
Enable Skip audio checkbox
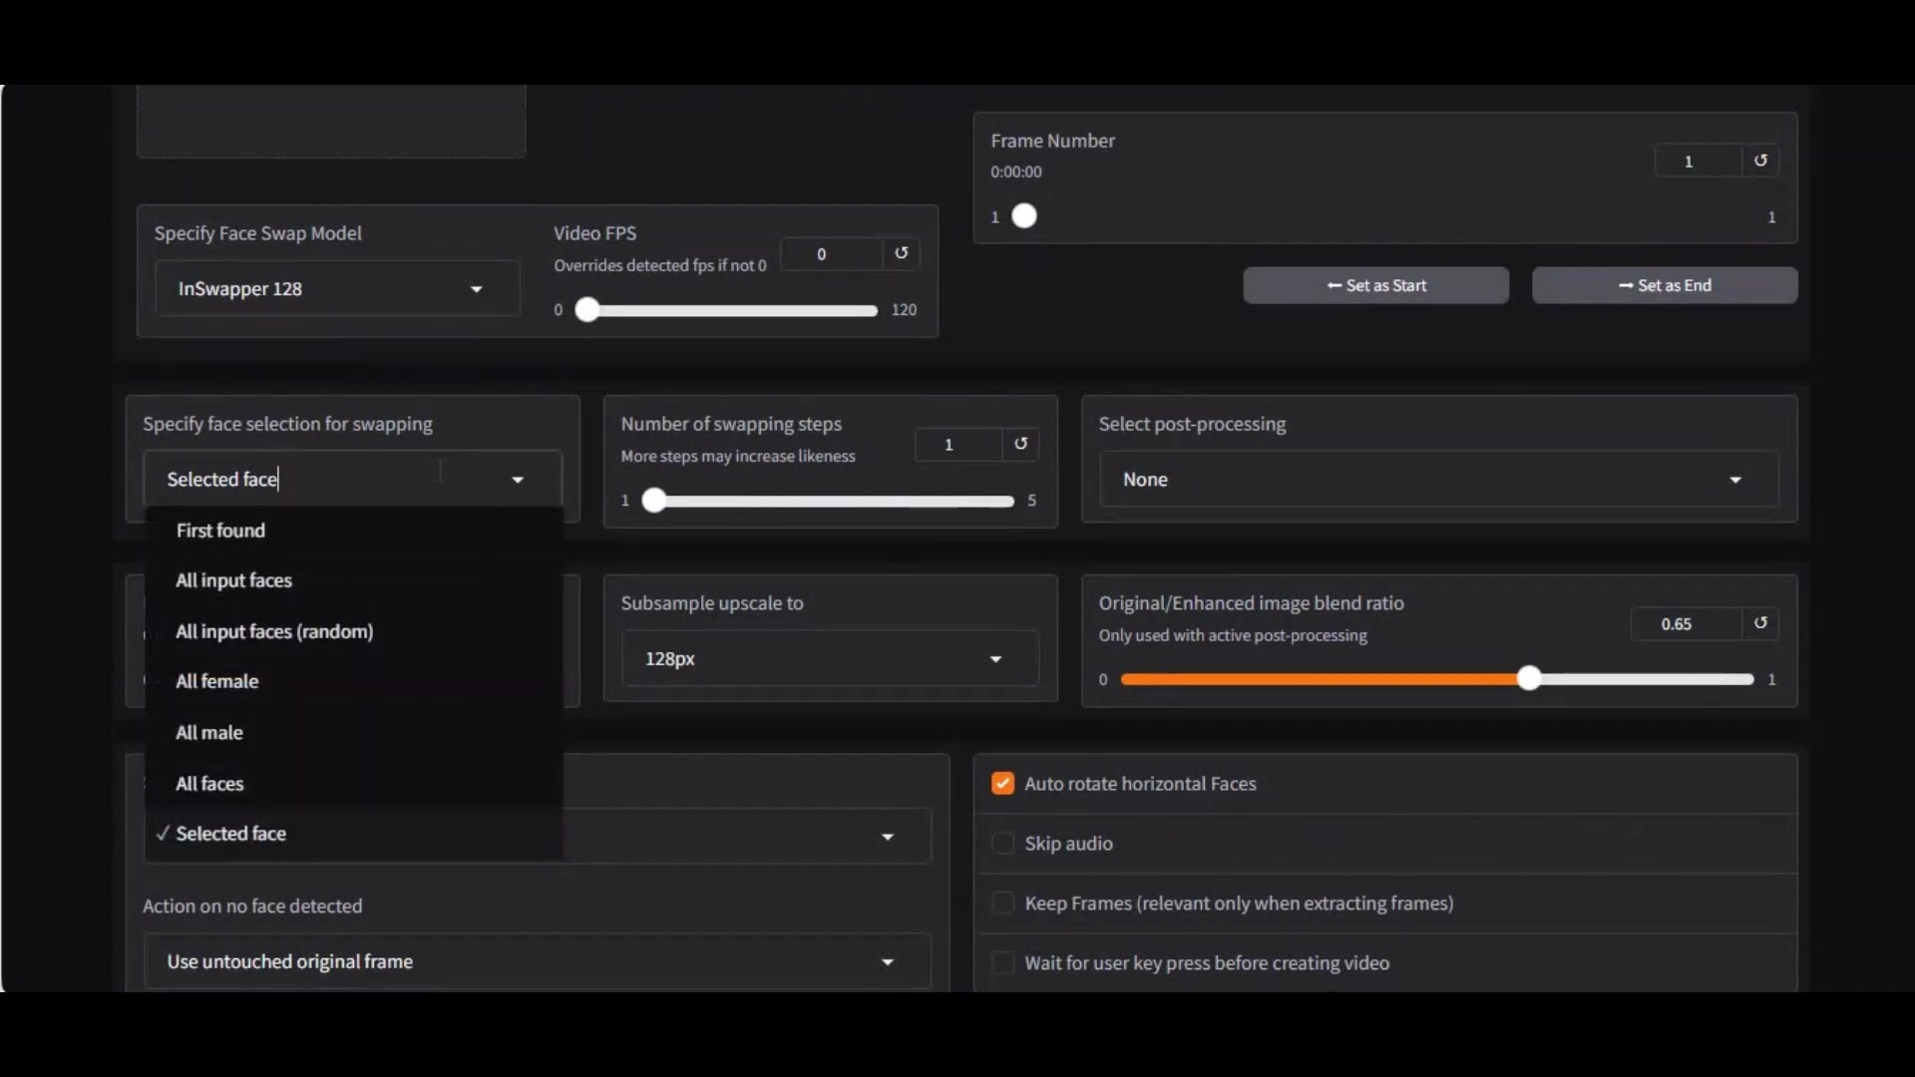click(x=1002, y=844)
